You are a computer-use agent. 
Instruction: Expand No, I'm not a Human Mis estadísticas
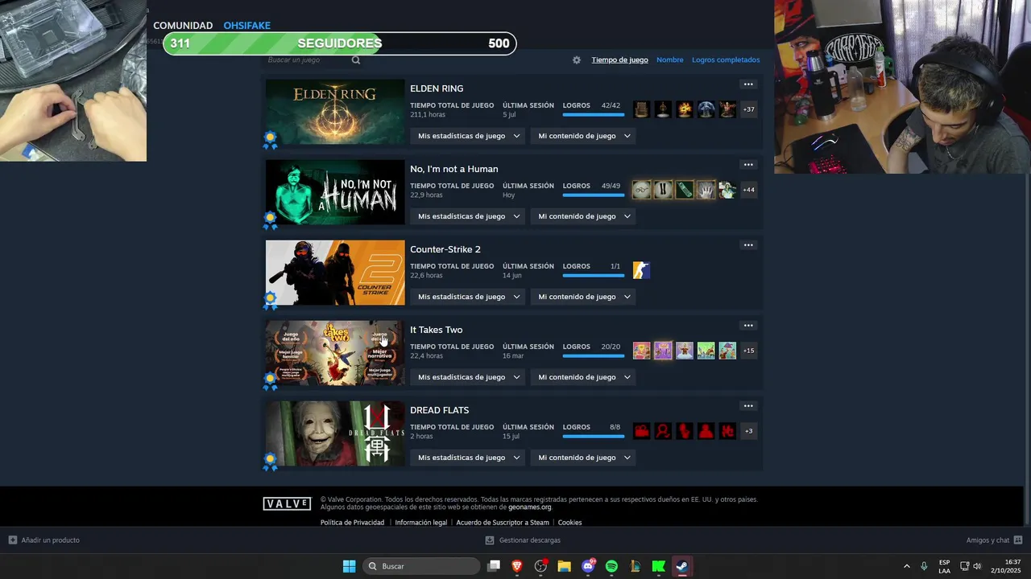click(x=470, y=216)
